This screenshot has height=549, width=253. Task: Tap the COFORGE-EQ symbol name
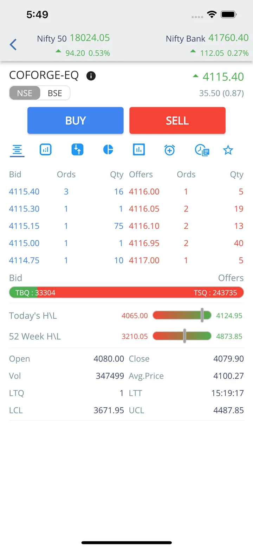tap(44, 75)
